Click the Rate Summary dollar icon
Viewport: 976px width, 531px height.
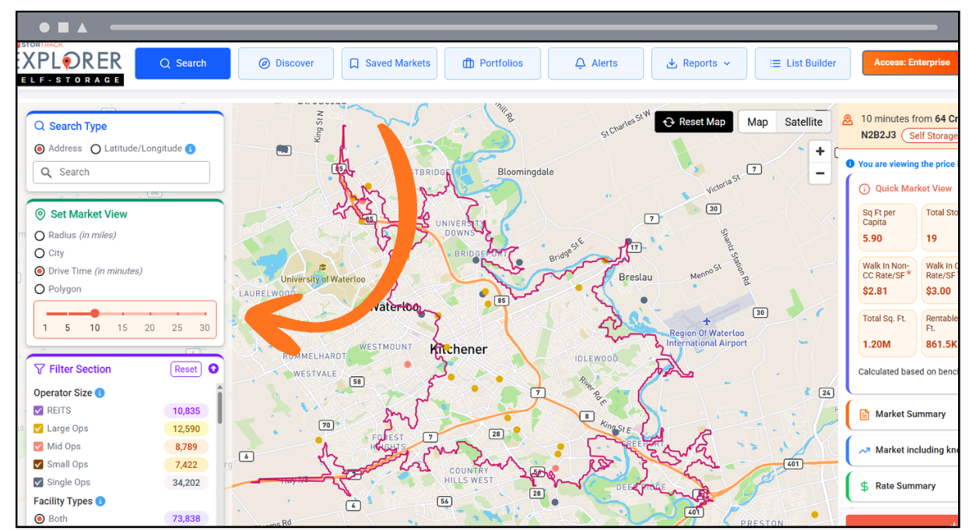click(864, 486)
